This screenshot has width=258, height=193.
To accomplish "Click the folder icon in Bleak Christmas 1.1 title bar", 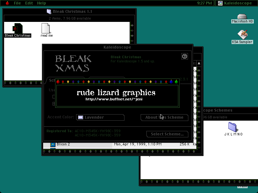I will coord(49,12).
